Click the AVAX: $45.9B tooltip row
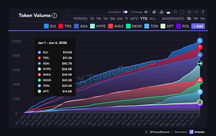The image size is (216, 136). pyautogui.click(x=55, y=74)
